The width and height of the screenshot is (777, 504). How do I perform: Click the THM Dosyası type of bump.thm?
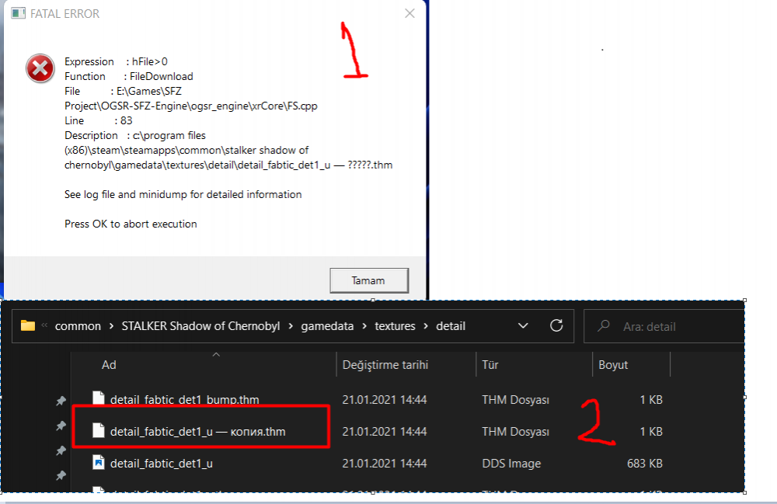(515, 399)
